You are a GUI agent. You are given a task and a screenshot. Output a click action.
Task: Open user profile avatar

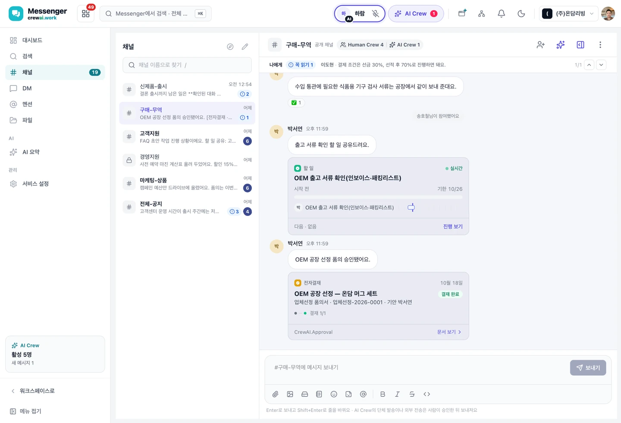click(608, 13)
